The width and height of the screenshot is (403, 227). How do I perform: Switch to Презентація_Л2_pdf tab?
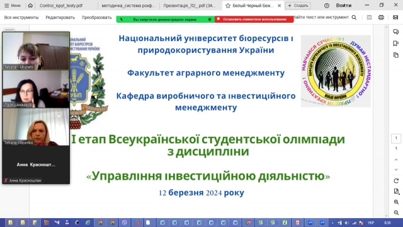coord(190,6)
